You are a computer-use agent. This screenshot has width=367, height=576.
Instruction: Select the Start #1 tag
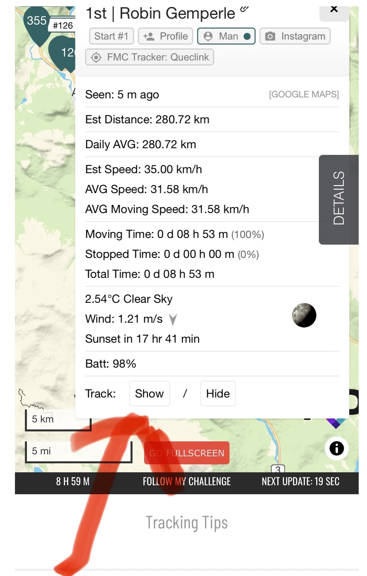pos(111,36)
